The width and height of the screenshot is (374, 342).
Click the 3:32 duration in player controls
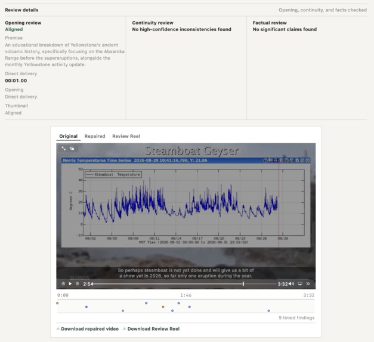point(283,284)
